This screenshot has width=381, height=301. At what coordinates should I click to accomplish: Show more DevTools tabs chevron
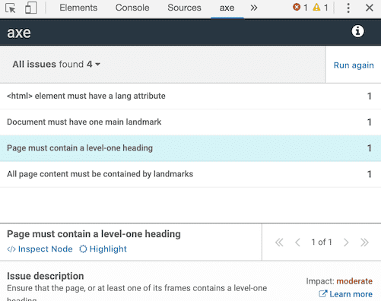click(254, 8)
